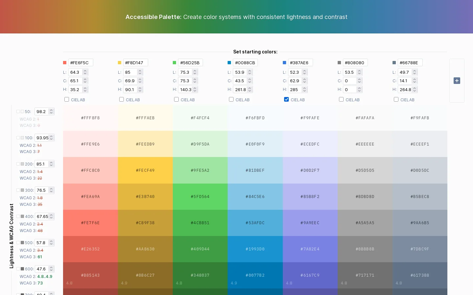Click the plus icon to add a color

457,81
